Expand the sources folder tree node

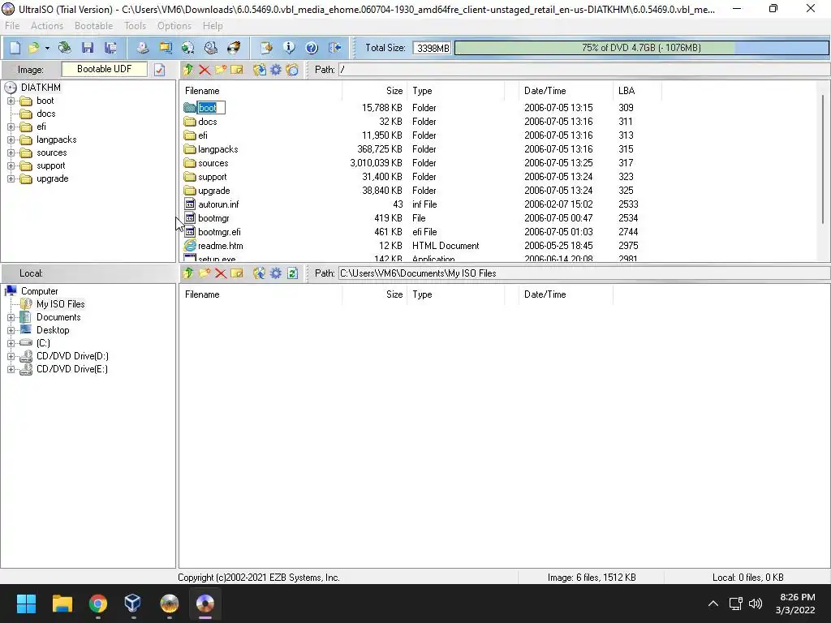tap(11, 153)
